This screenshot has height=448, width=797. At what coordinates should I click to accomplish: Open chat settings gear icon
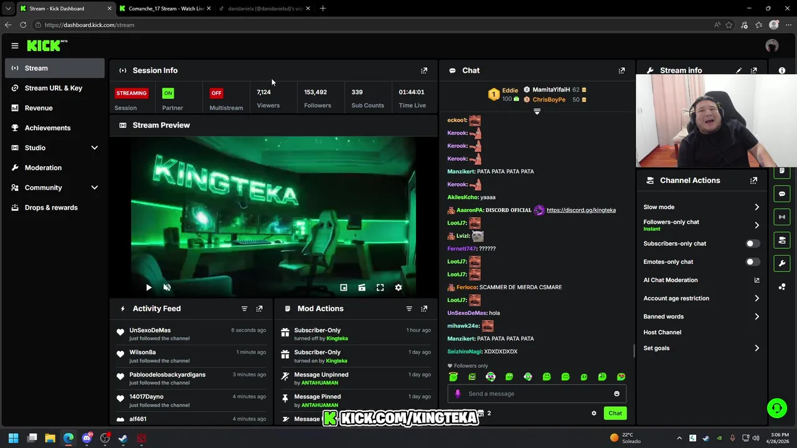594,413
